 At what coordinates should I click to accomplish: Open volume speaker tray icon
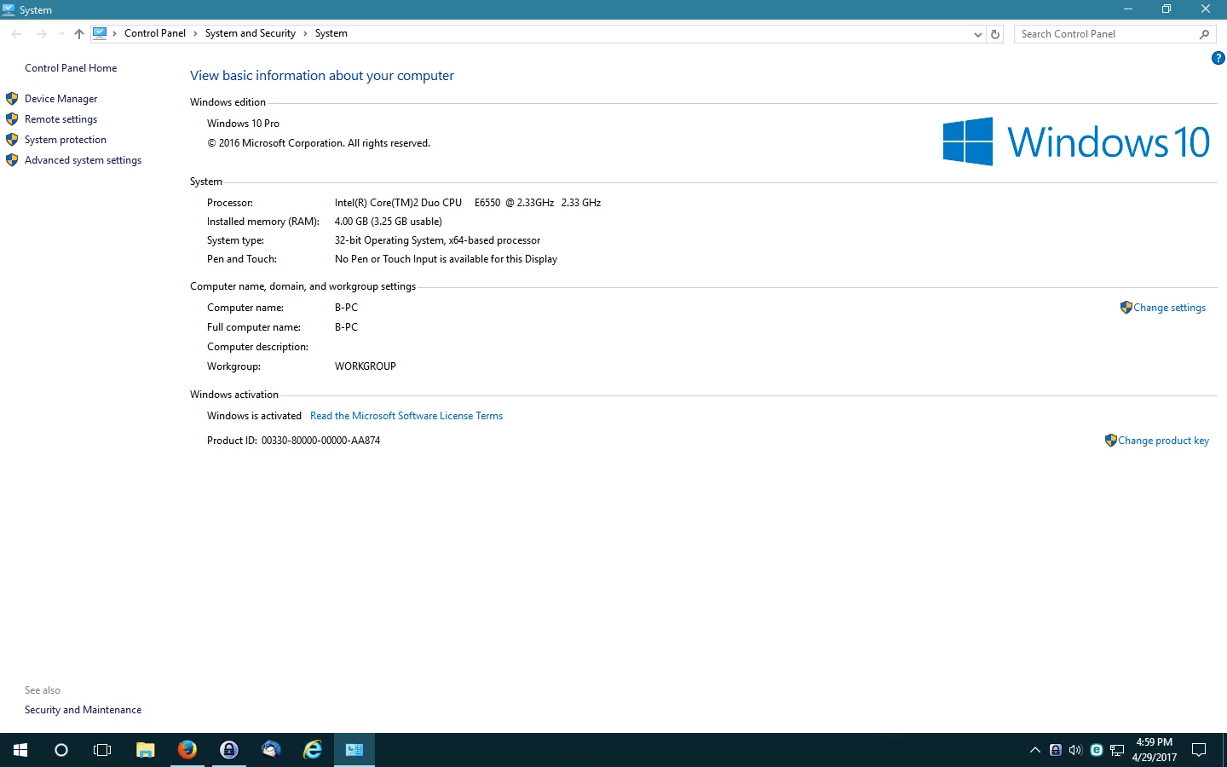click(x=1075, y=750)
